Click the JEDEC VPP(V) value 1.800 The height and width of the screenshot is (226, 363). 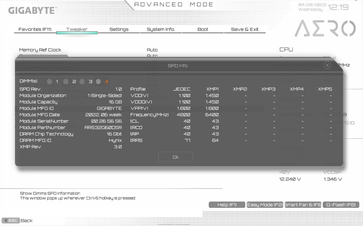pyautogui.click(x=183, y=108)
